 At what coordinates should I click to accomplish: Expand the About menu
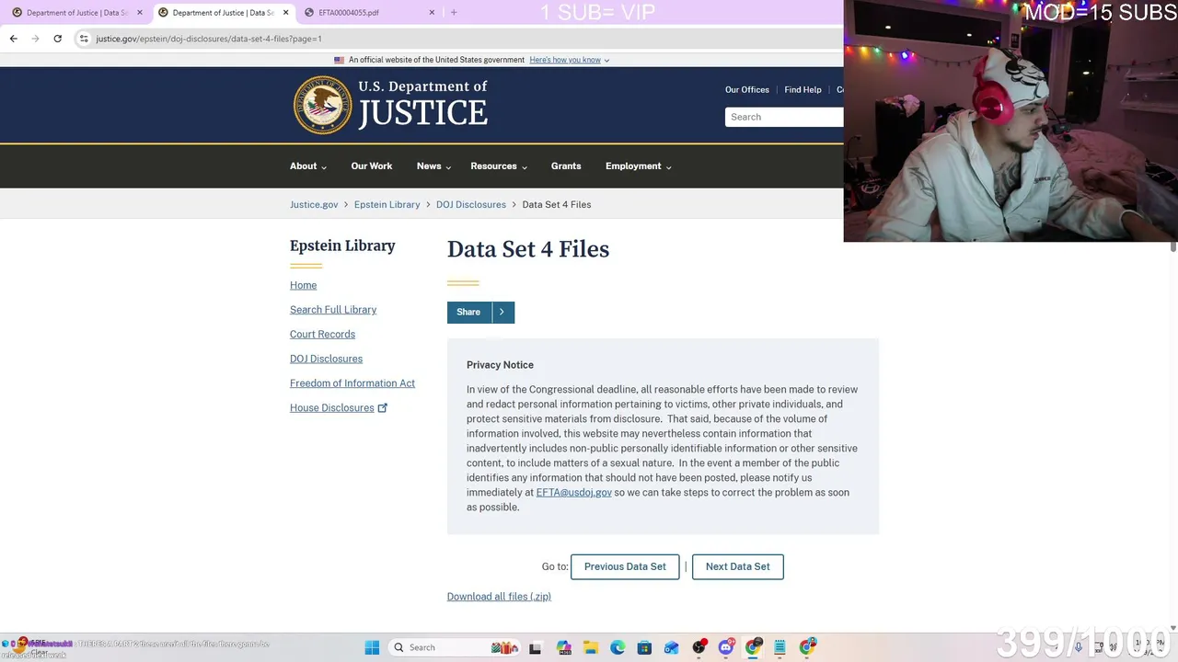(307, 166)
